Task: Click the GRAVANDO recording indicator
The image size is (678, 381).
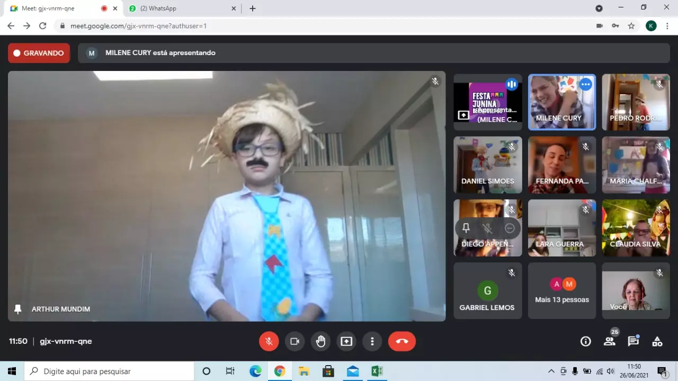Action: click(x=39, y=53)
